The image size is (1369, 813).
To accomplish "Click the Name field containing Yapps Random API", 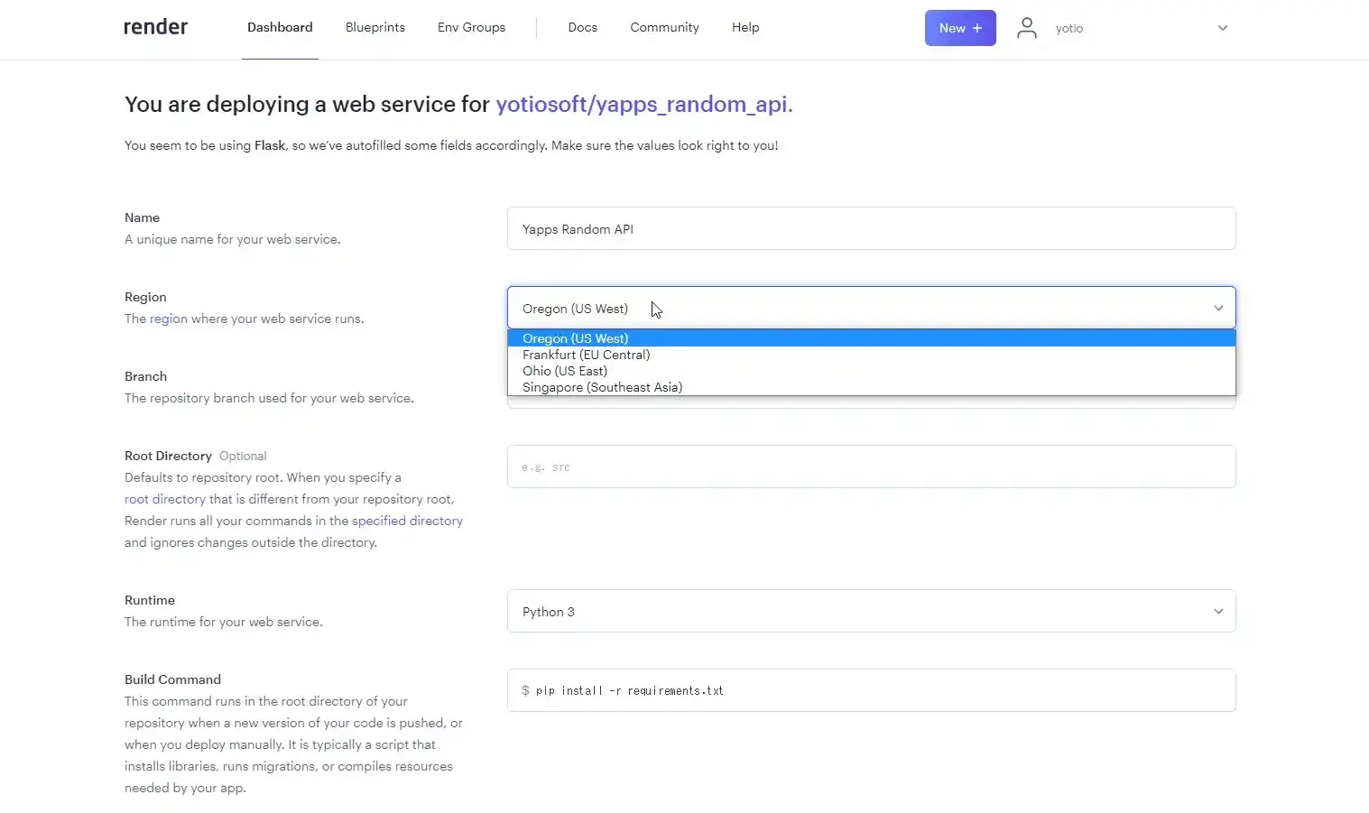I will click(871, 228).
